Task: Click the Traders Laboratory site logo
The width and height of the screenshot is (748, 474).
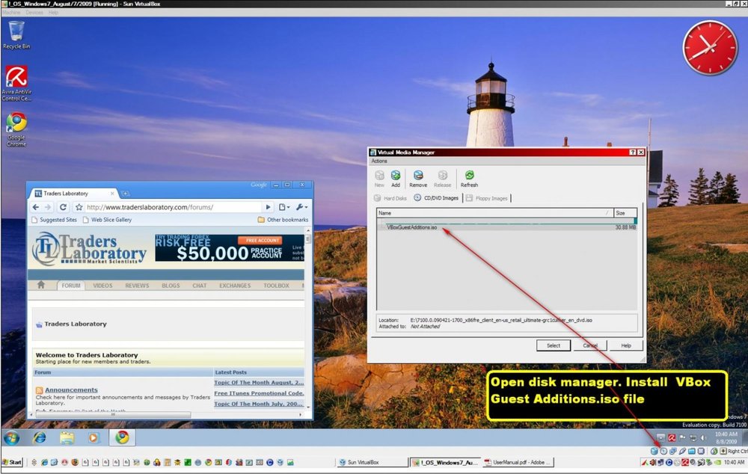Action: click(89, 248)
